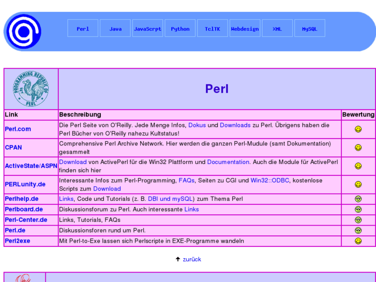Click the Links link in Perlhelp.de description
The image size is (376, 282).
coord(66,199)
